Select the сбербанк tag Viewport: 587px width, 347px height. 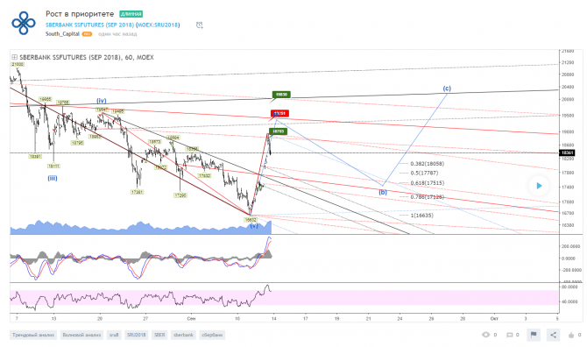212,335
